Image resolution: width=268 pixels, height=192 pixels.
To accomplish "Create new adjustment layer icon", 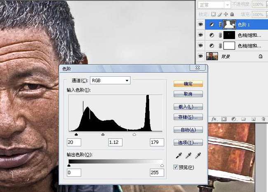I will tap(233, 119).
